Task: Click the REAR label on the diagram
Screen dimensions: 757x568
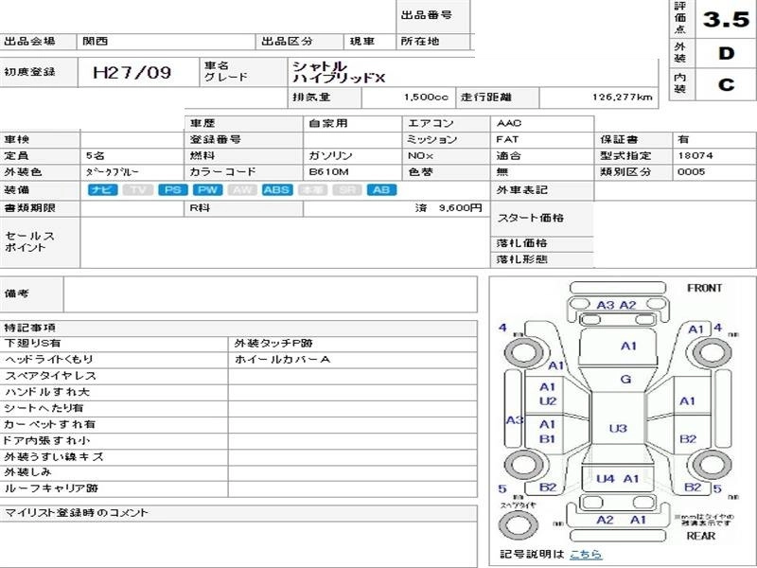Action: [701, 536]
